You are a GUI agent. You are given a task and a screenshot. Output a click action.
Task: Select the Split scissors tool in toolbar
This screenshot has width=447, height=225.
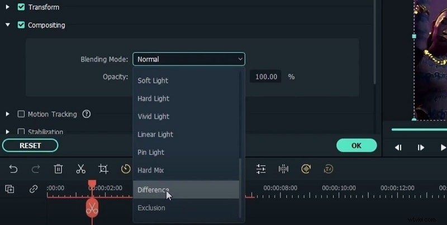pyautogui.click(x=80, y=169)
